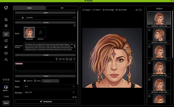Screen dimensions: 174x107
Task: Click inside the Prompt text box
Action: 45,66
